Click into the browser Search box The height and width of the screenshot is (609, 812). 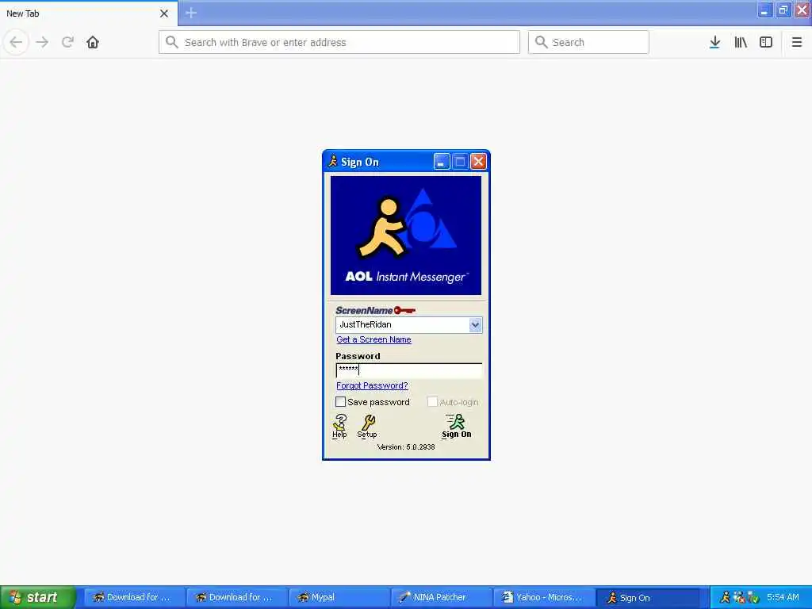click(x=588, y=42)
